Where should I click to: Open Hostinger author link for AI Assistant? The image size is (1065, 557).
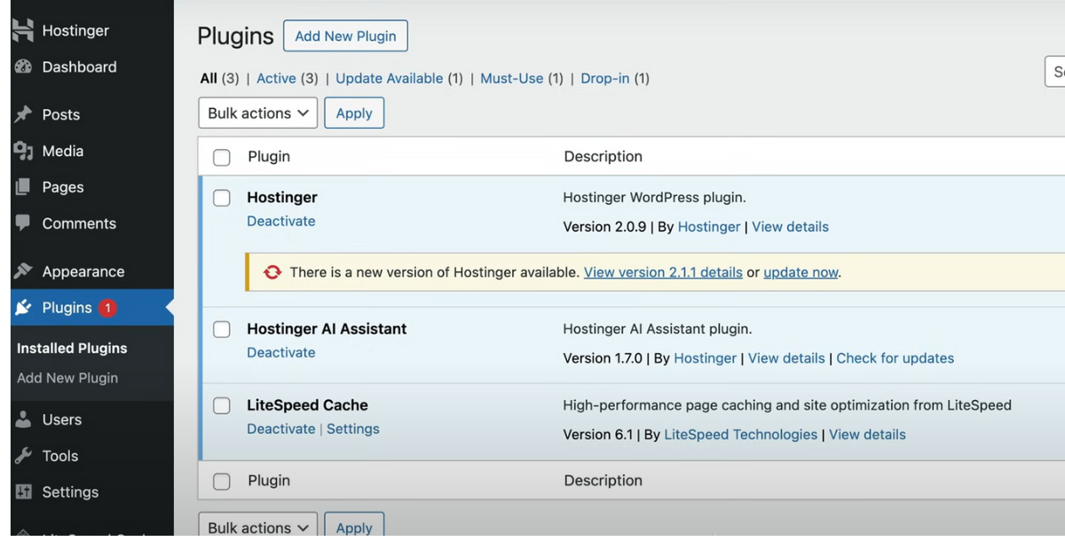pyautogui.click(x=705, y=358)
